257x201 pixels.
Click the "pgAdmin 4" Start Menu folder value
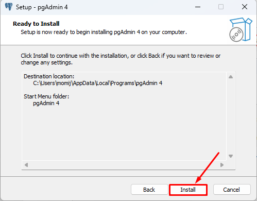[46, 103]
